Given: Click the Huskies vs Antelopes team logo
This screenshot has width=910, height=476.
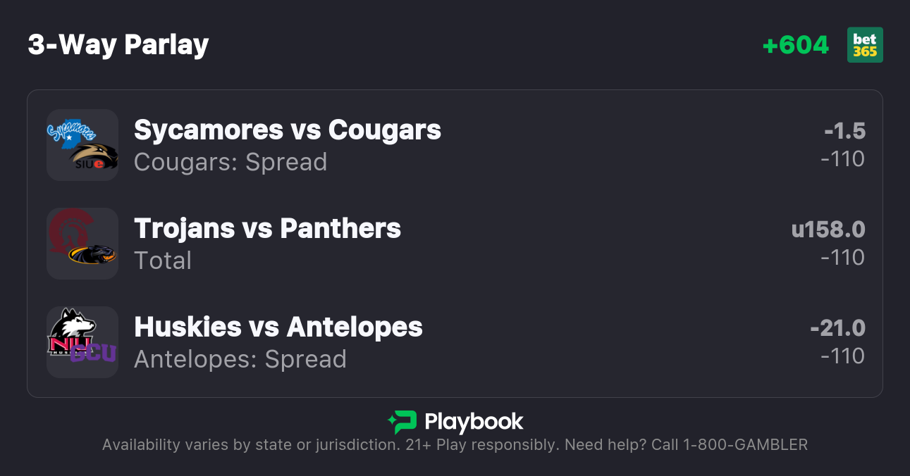Looking at the screenshot, I should tap(82, 342).
